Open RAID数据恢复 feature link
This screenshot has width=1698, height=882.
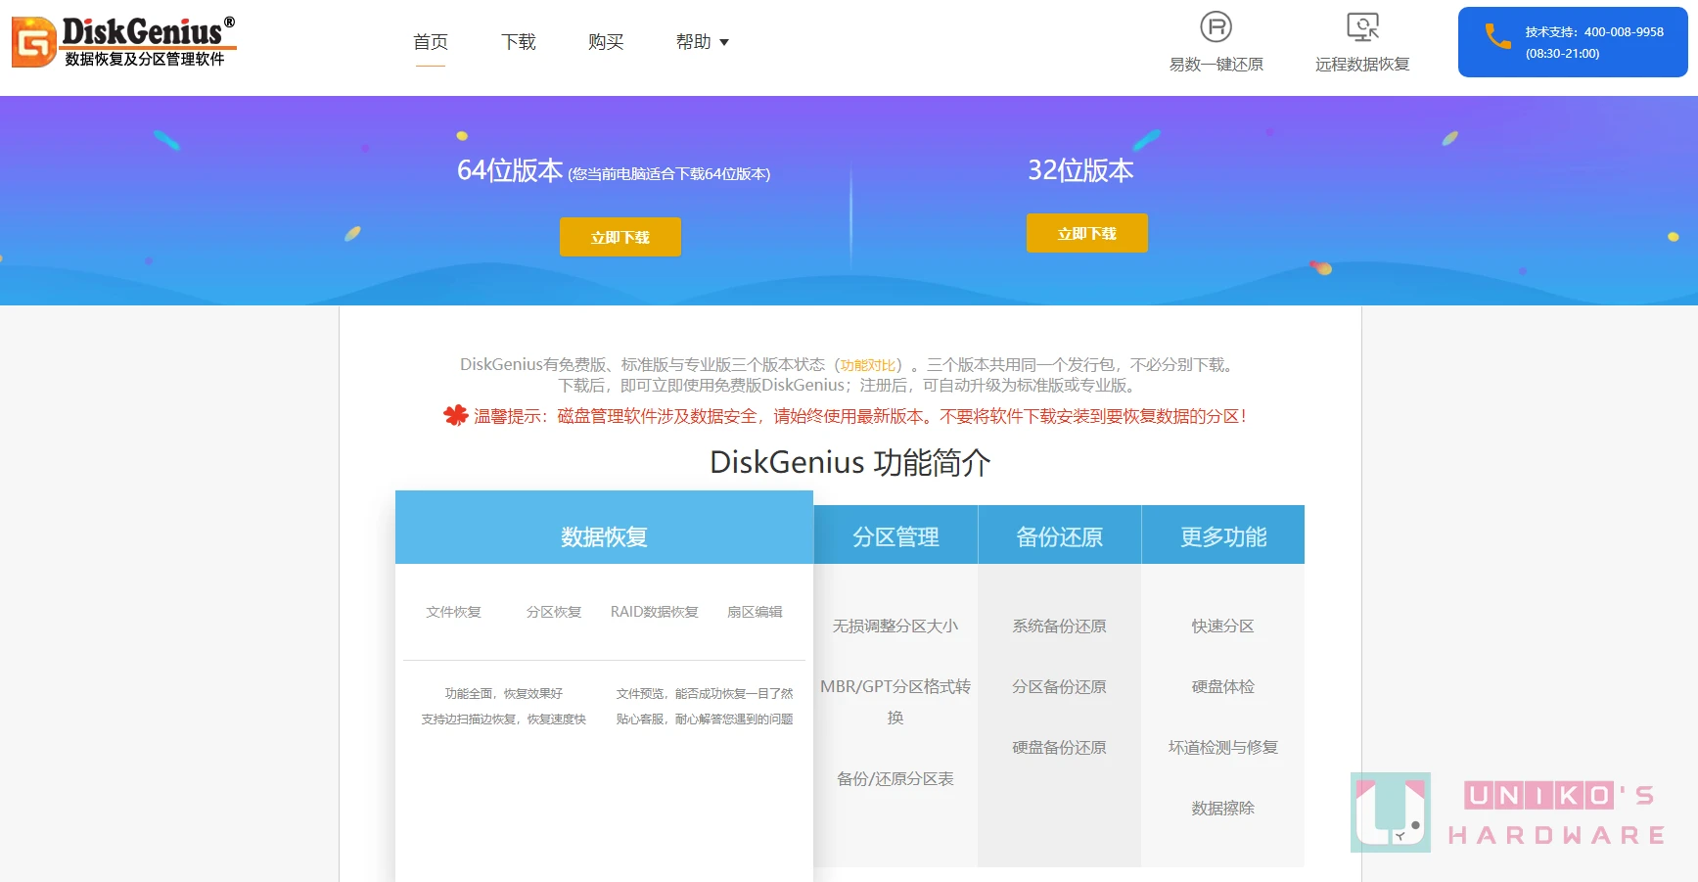tap(655, 612)
